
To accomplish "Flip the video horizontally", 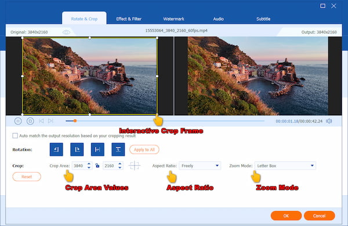I will [x=97, y=149].
